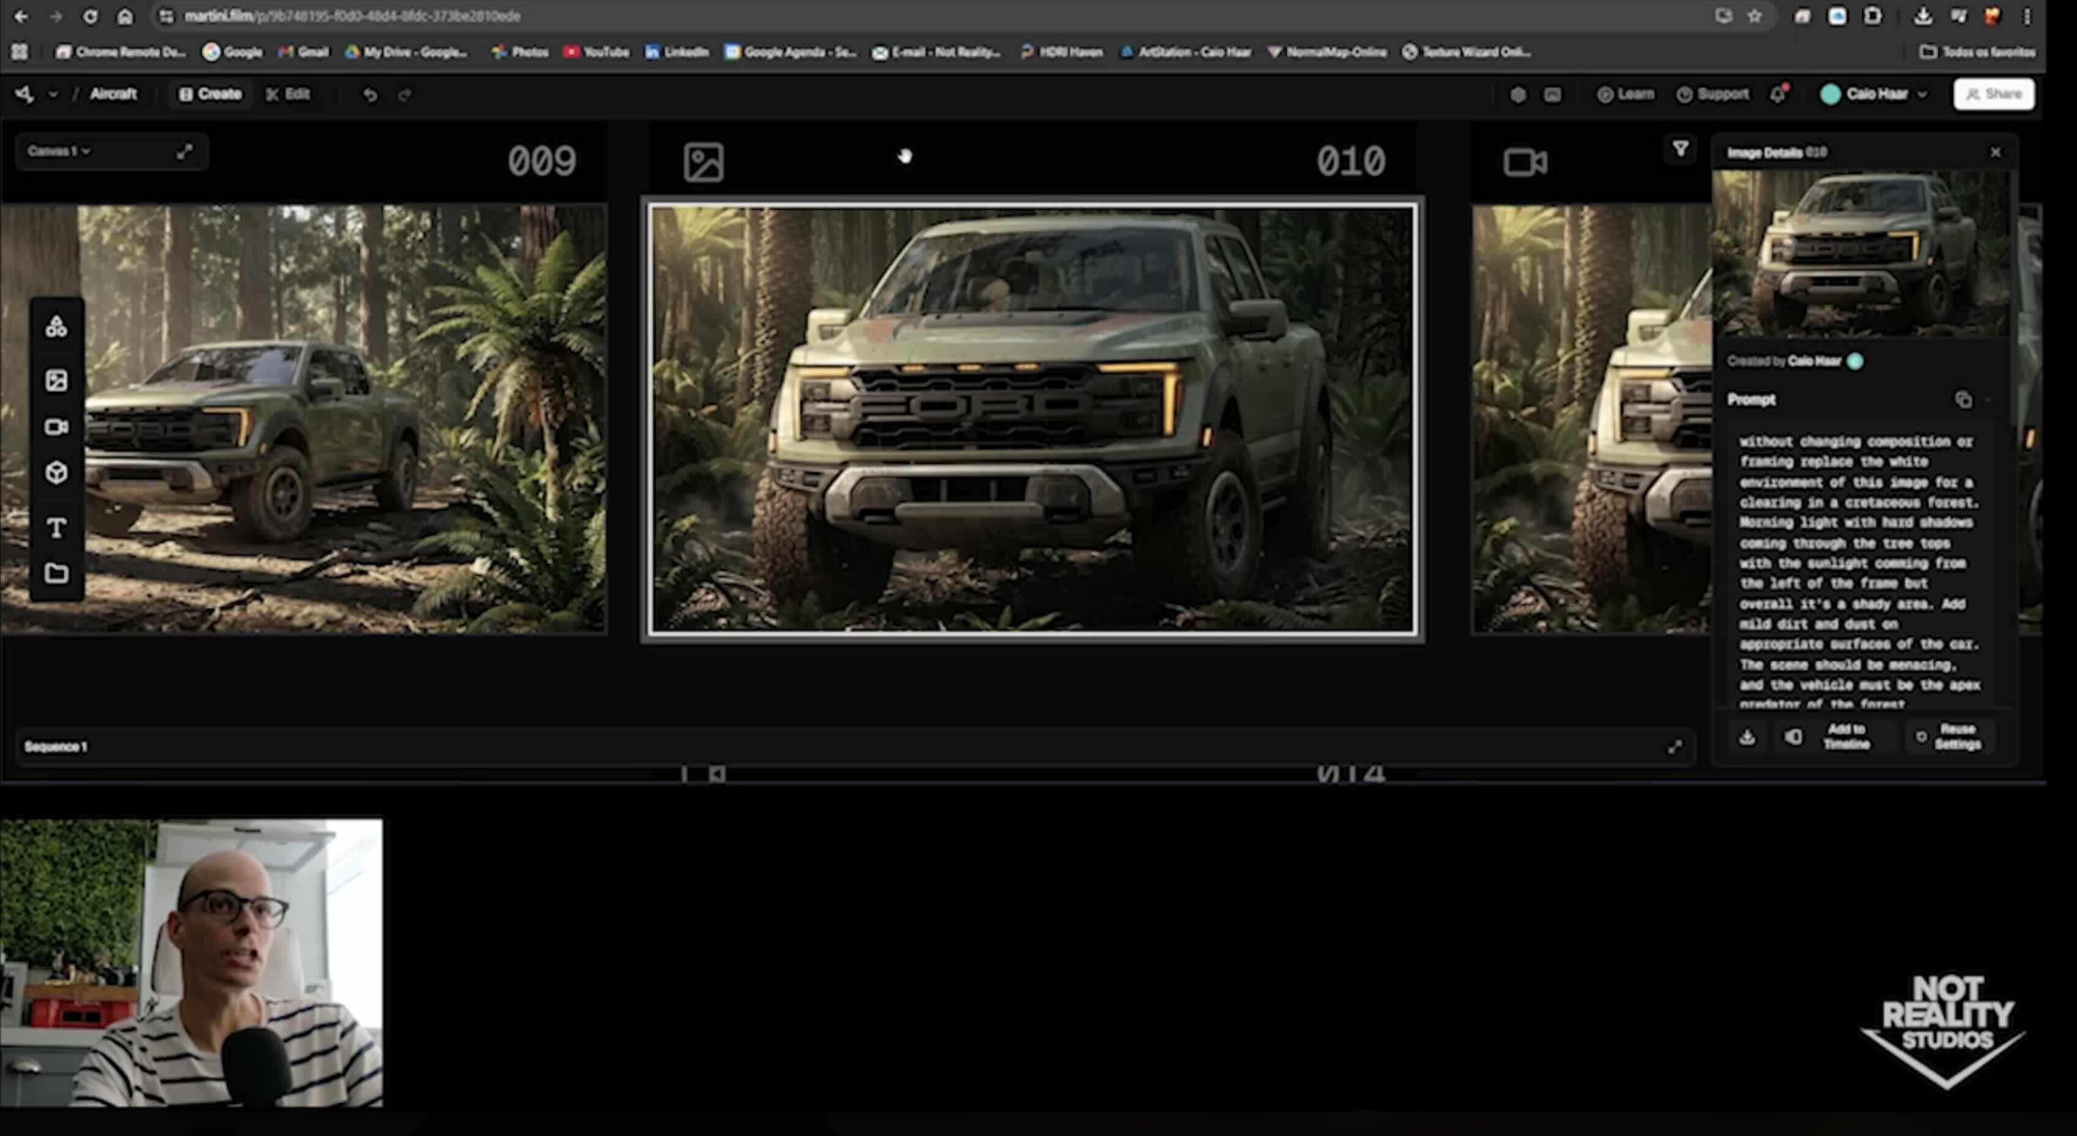Click the Aircraft project name

coord(113,94)
